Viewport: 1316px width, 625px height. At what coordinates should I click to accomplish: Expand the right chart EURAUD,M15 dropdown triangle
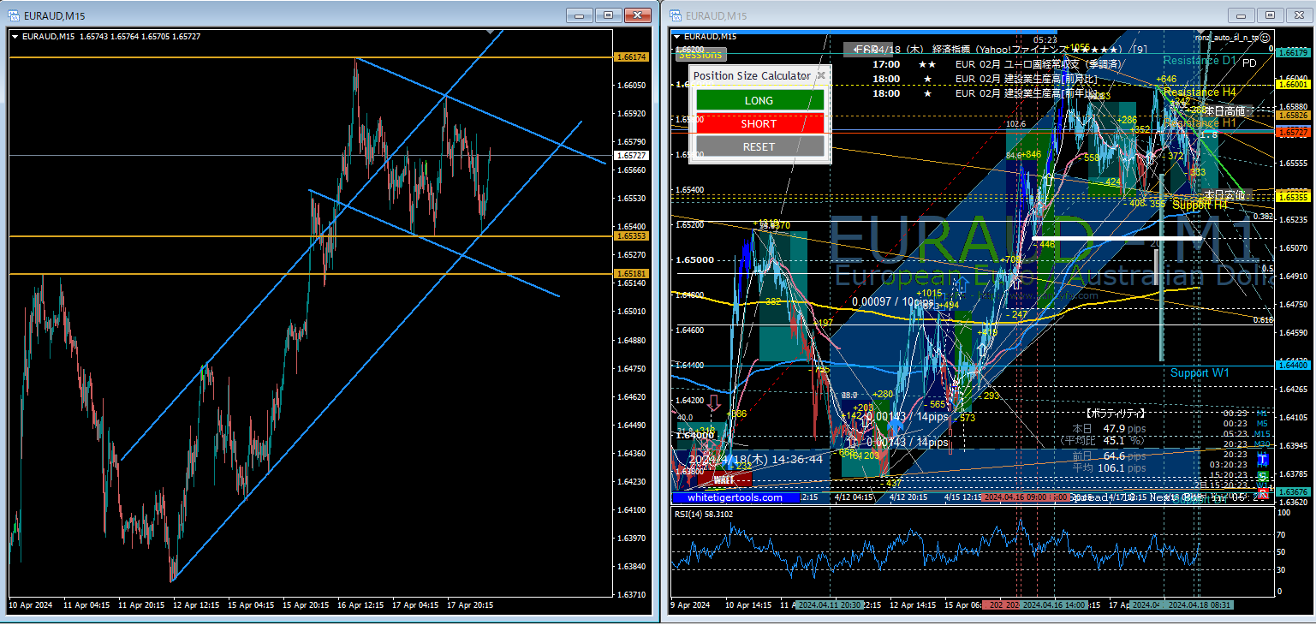point(677,37)
